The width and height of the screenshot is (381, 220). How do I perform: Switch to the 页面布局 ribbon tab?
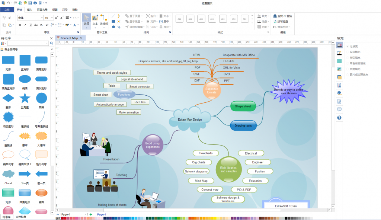click(42, 10)
